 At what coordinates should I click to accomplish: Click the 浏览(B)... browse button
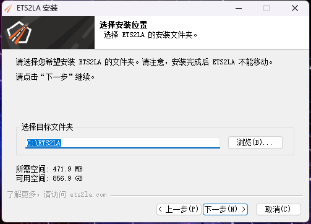[x=255, y=142]
